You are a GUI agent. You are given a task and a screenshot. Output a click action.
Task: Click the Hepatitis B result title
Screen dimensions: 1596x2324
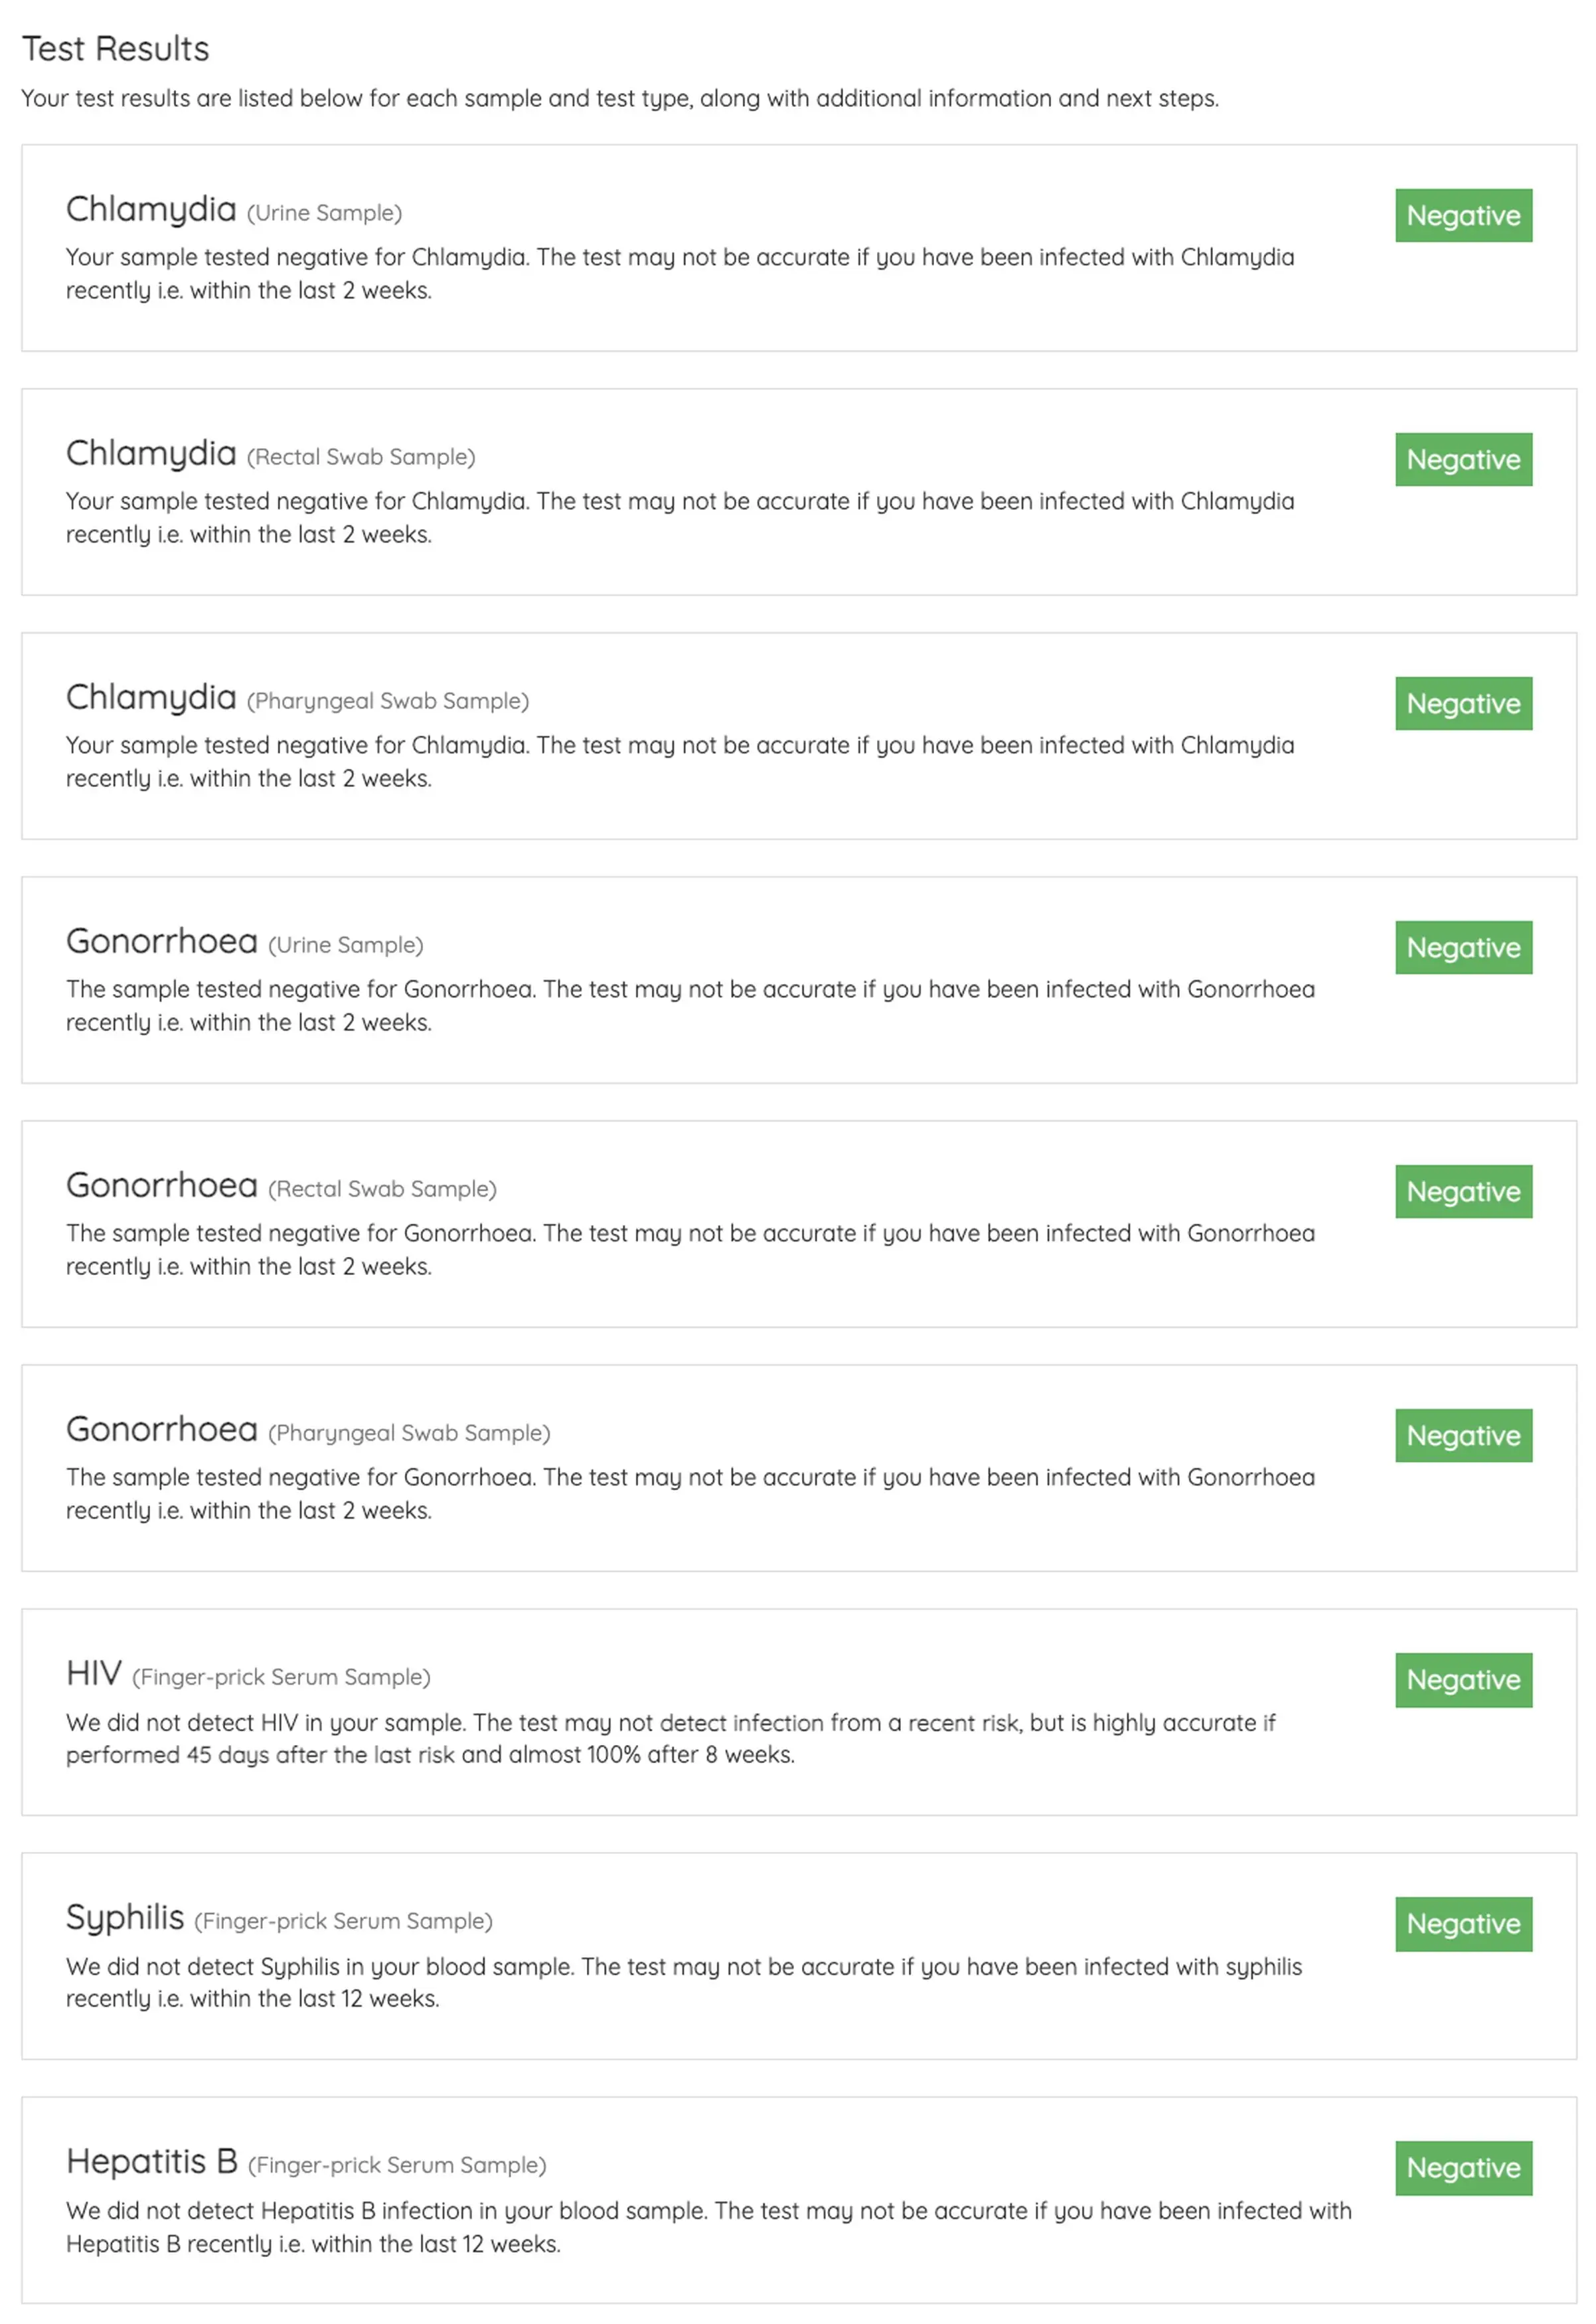tap(306, 2162)
